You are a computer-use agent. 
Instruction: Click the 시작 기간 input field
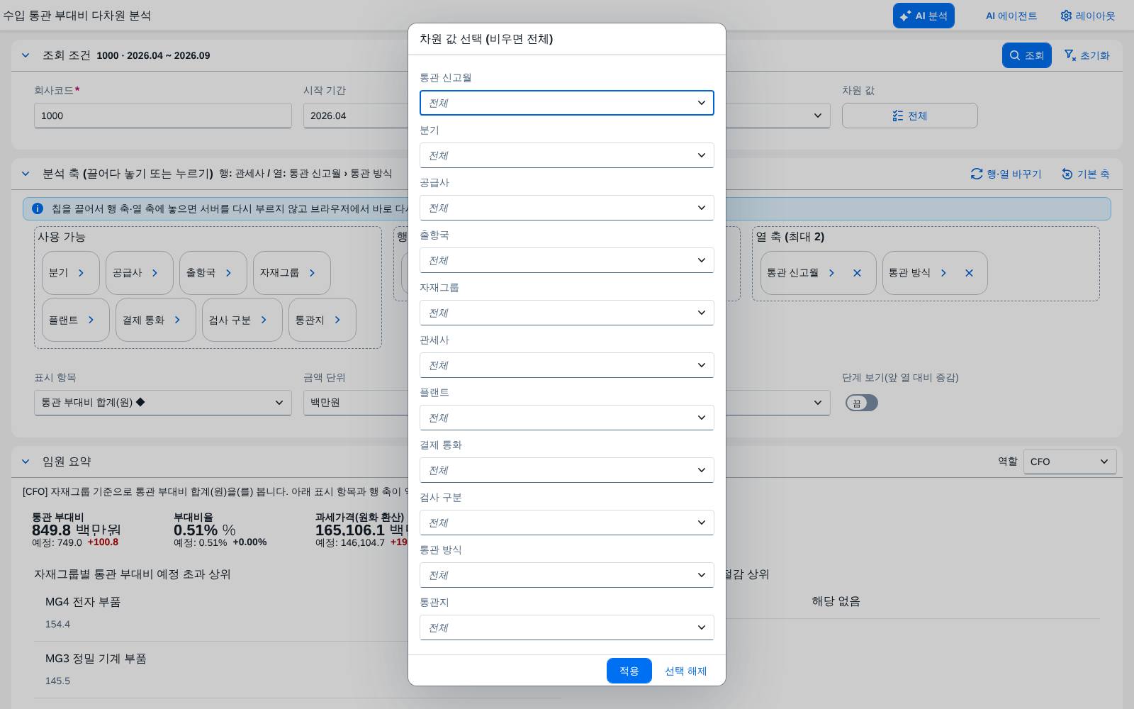pyautogui.click(x=356, y=116)
